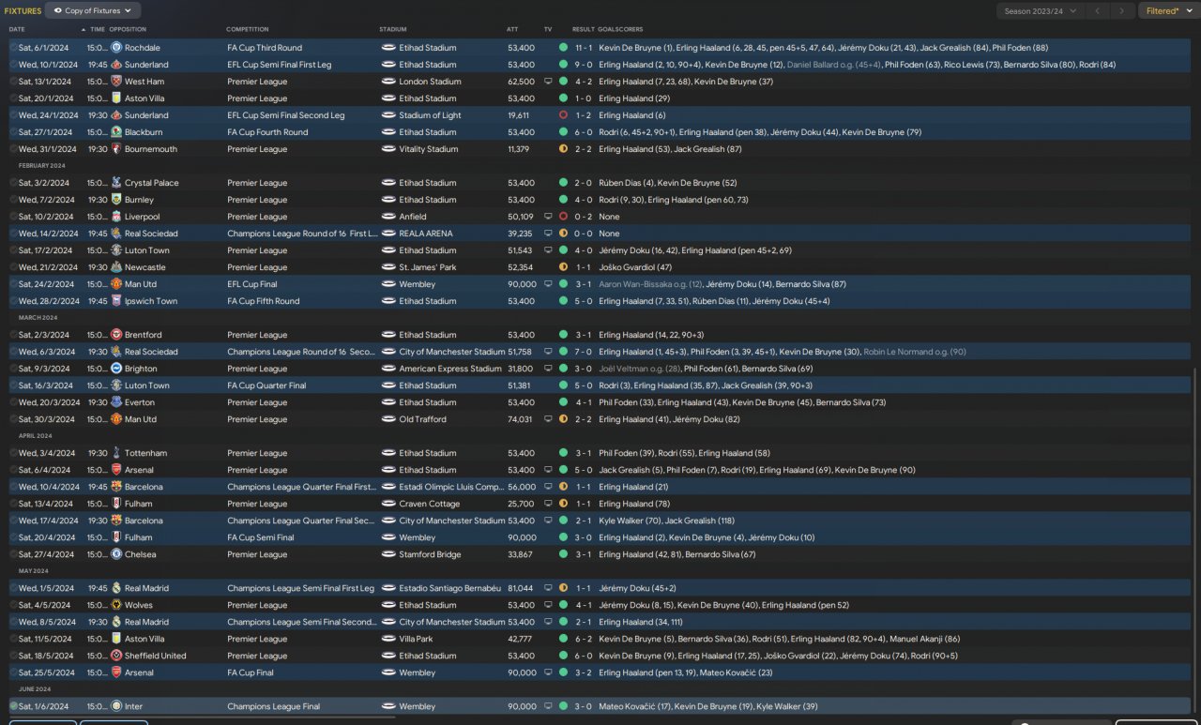Click the 'Estadio Santiago Bernabéu' stadium name
The width and height of the screenshot is (1201, 725).
coord(450,588)
